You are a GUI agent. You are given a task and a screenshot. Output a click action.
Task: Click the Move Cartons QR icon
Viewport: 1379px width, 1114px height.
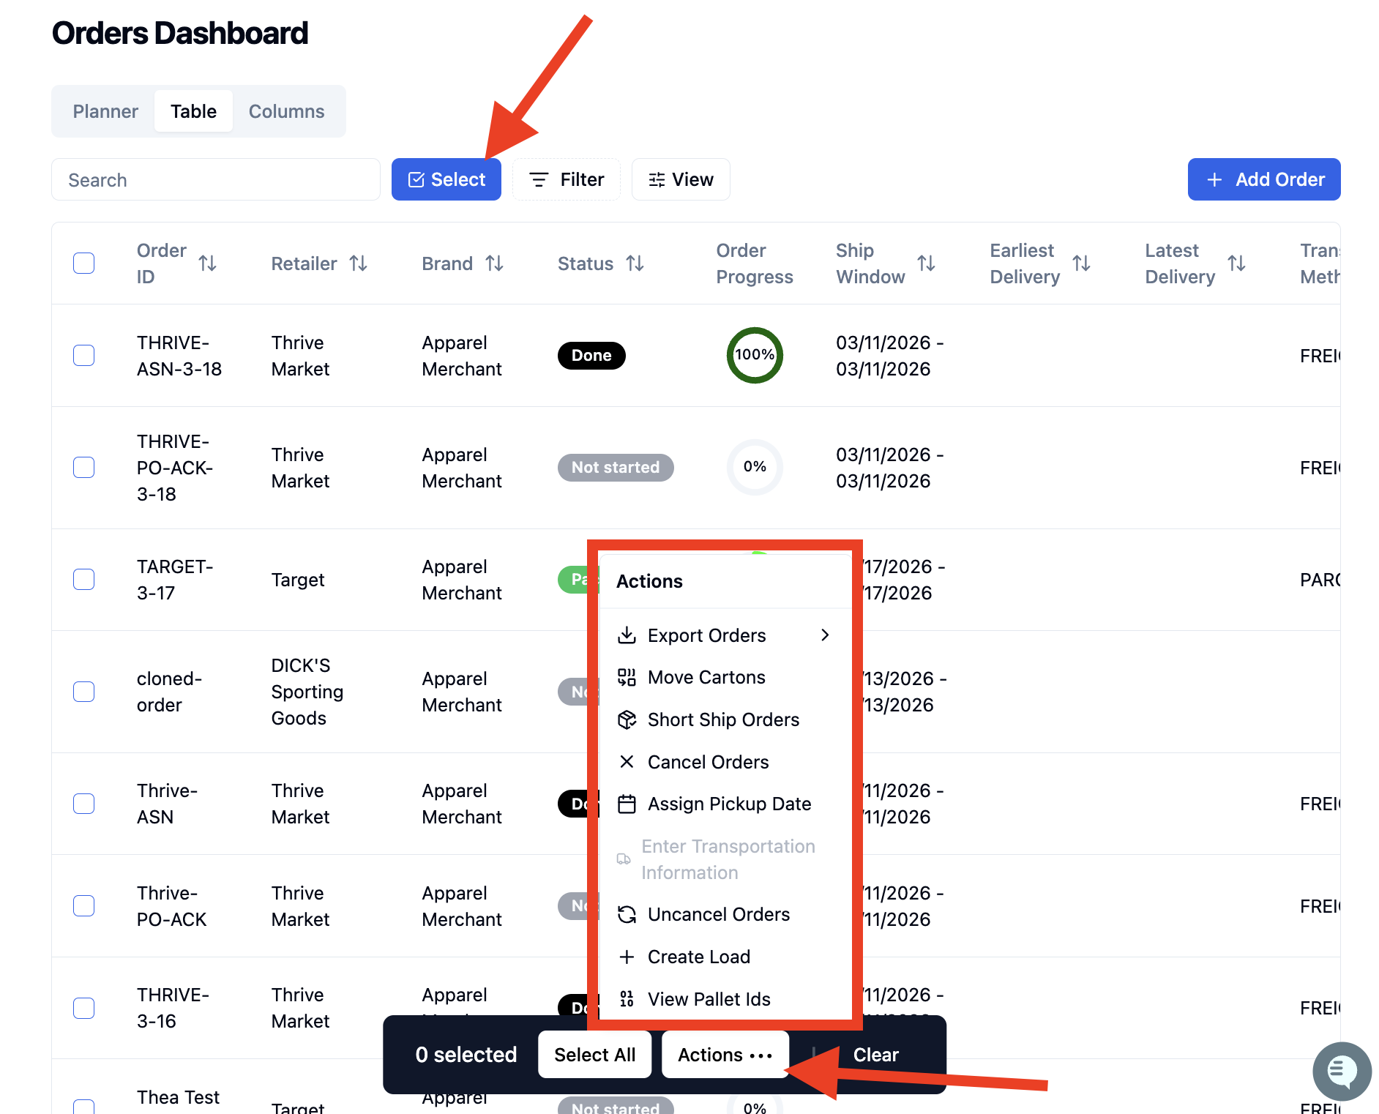(627, 677)
